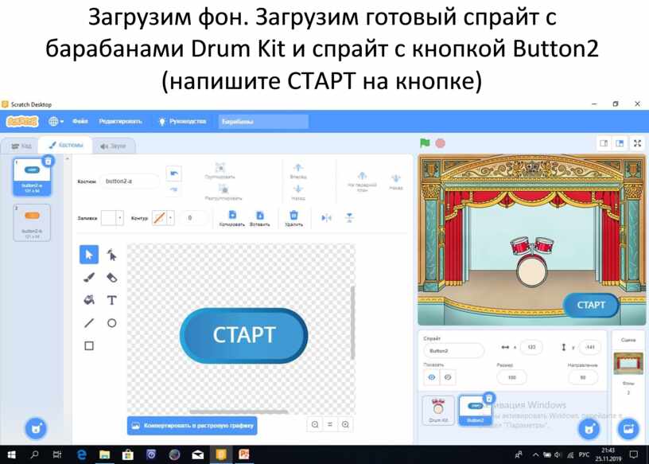Viewport: 649px width, 464px height.
Task: Click Convert to raster graphics button
Action: click(x=192, y=426)
